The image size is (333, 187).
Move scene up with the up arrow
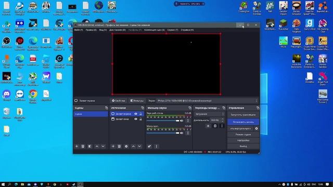click(97, 146)
